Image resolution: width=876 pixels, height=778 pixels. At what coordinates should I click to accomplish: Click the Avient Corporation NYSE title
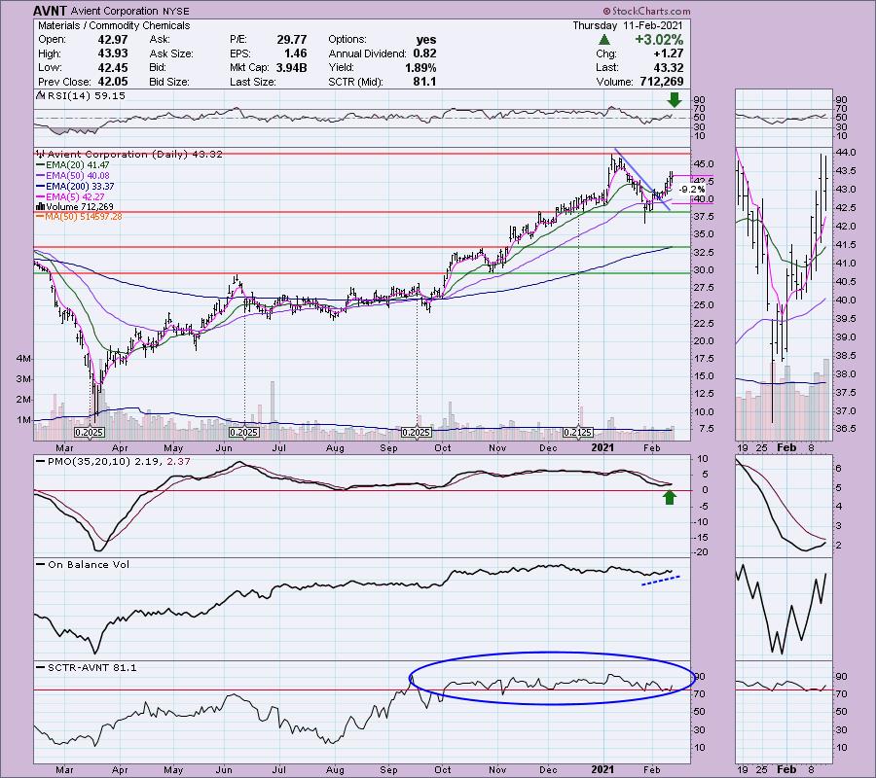tap(130, 11)
